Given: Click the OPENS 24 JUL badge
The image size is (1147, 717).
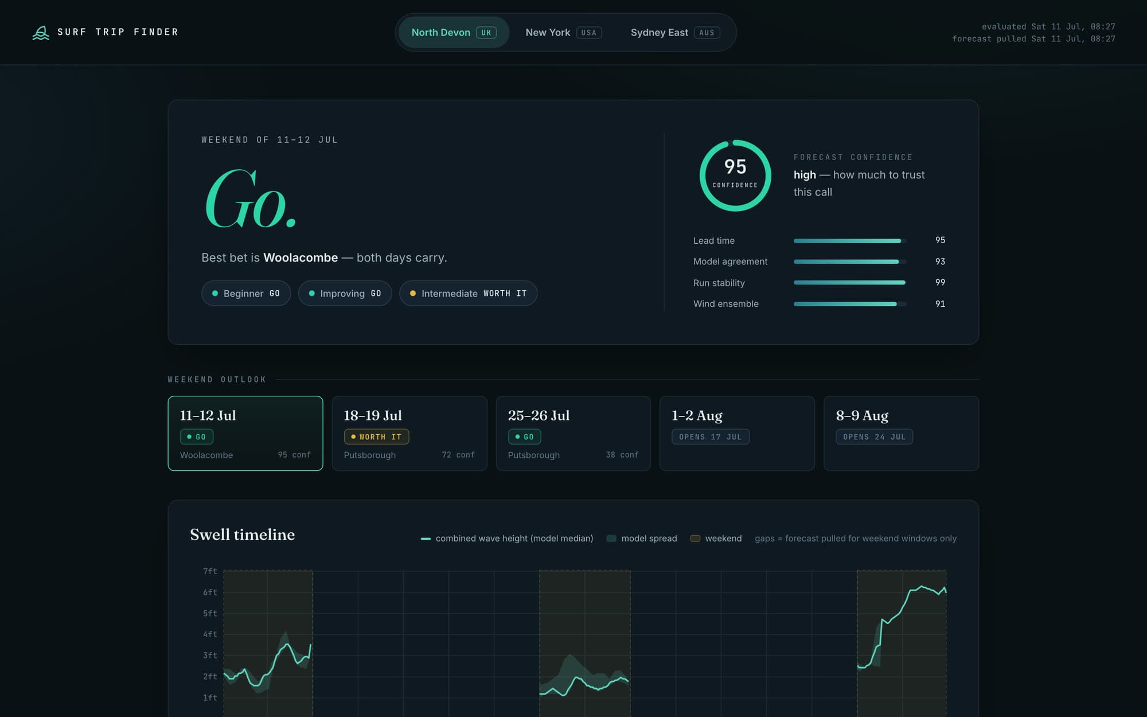Looking at the screenshot, I should point(875,437).
